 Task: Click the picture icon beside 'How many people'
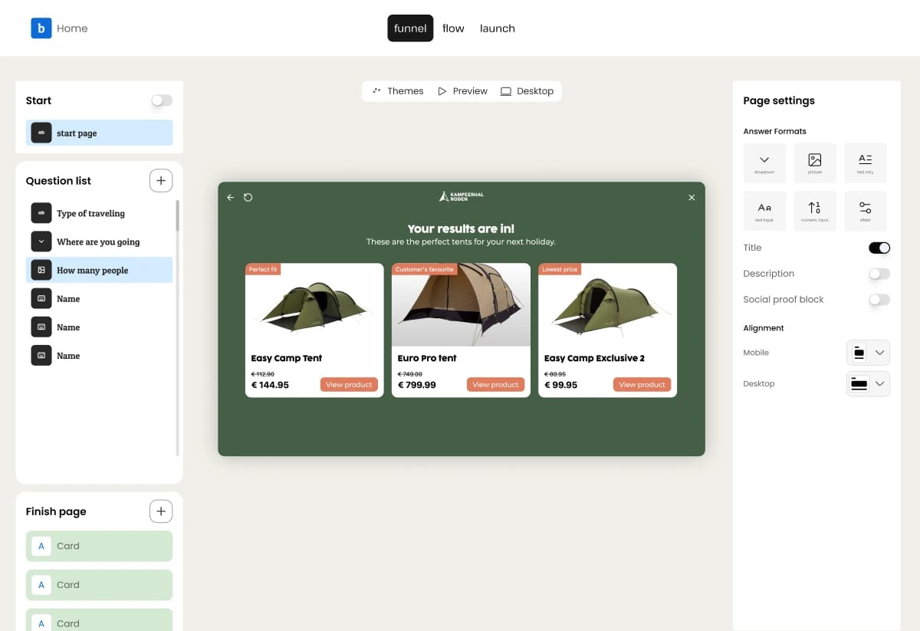(41, 270)
